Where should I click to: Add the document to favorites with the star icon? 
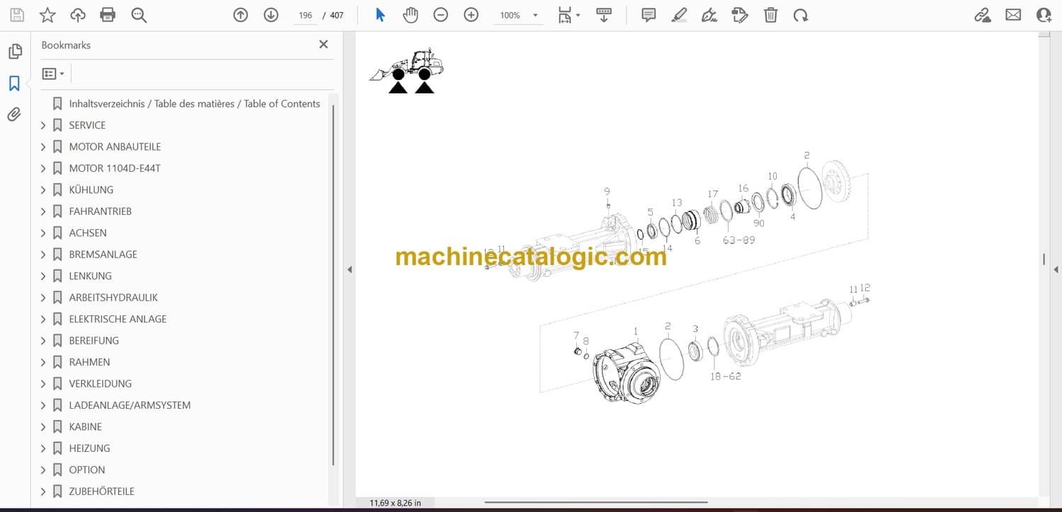[47, 15]
